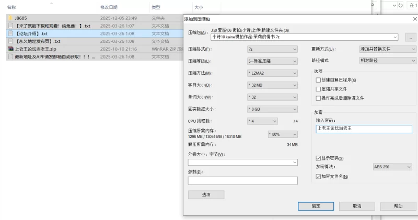This screenshot has width=418, height=220.
Task: Toggle the 显示密码 checkbox
Action: tap(319, 158)
